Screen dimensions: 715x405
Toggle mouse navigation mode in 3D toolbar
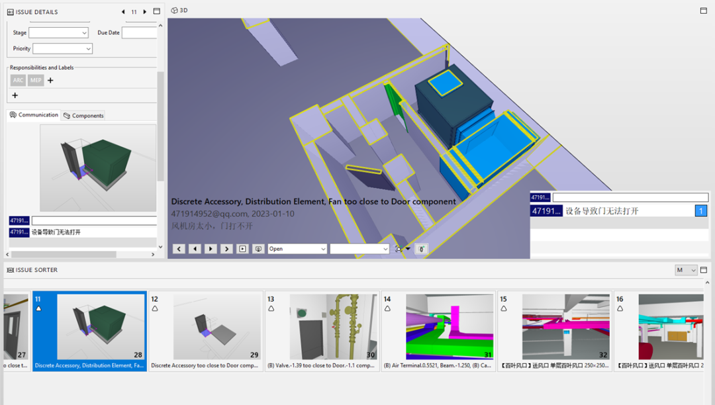pyautogui.click(x=421, y=249)
